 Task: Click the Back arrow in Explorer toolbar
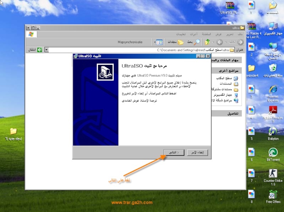click(240, 42)
